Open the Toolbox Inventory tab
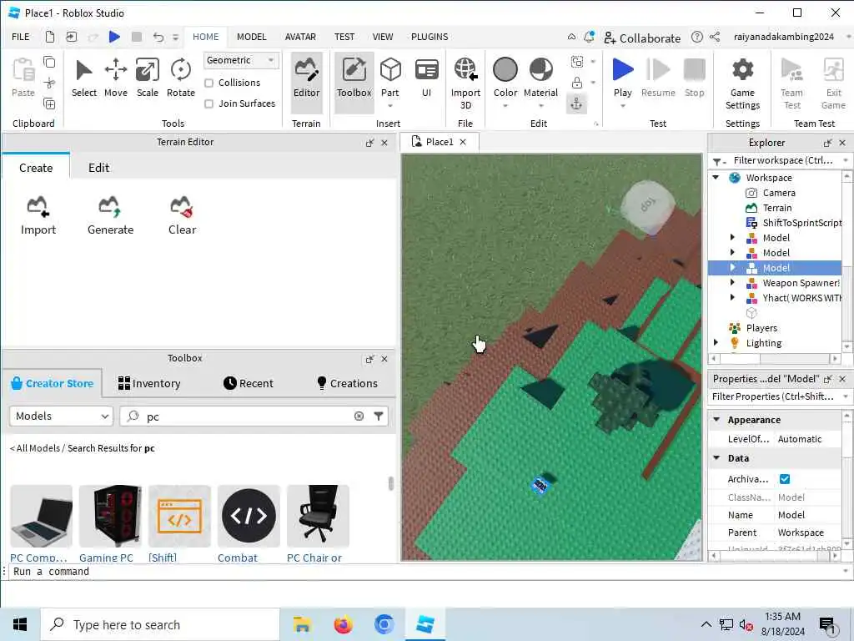Screen dimensions: 854x641 (149, 383)
